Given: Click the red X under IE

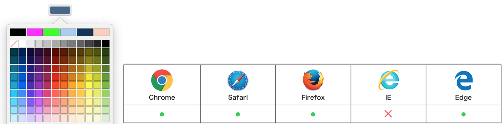Looking at the screenshot, I should pos(388,114).
